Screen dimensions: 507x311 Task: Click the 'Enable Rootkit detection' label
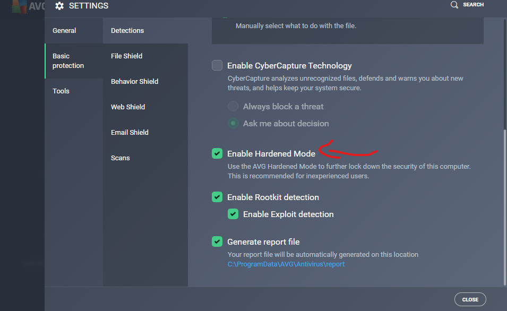click(x=273, y=197)
